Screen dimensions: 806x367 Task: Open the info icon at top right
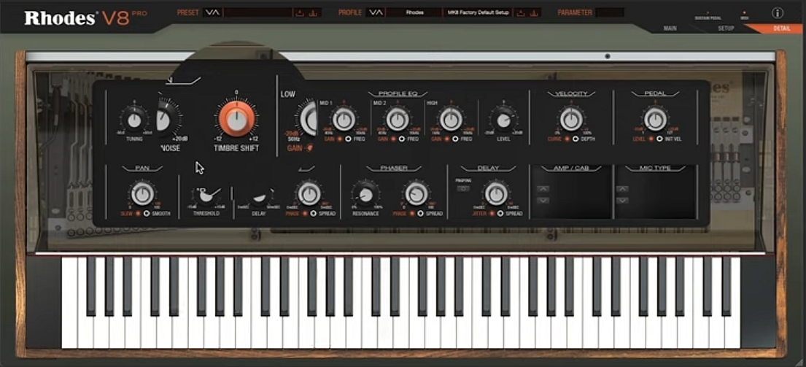click(778, 13)
